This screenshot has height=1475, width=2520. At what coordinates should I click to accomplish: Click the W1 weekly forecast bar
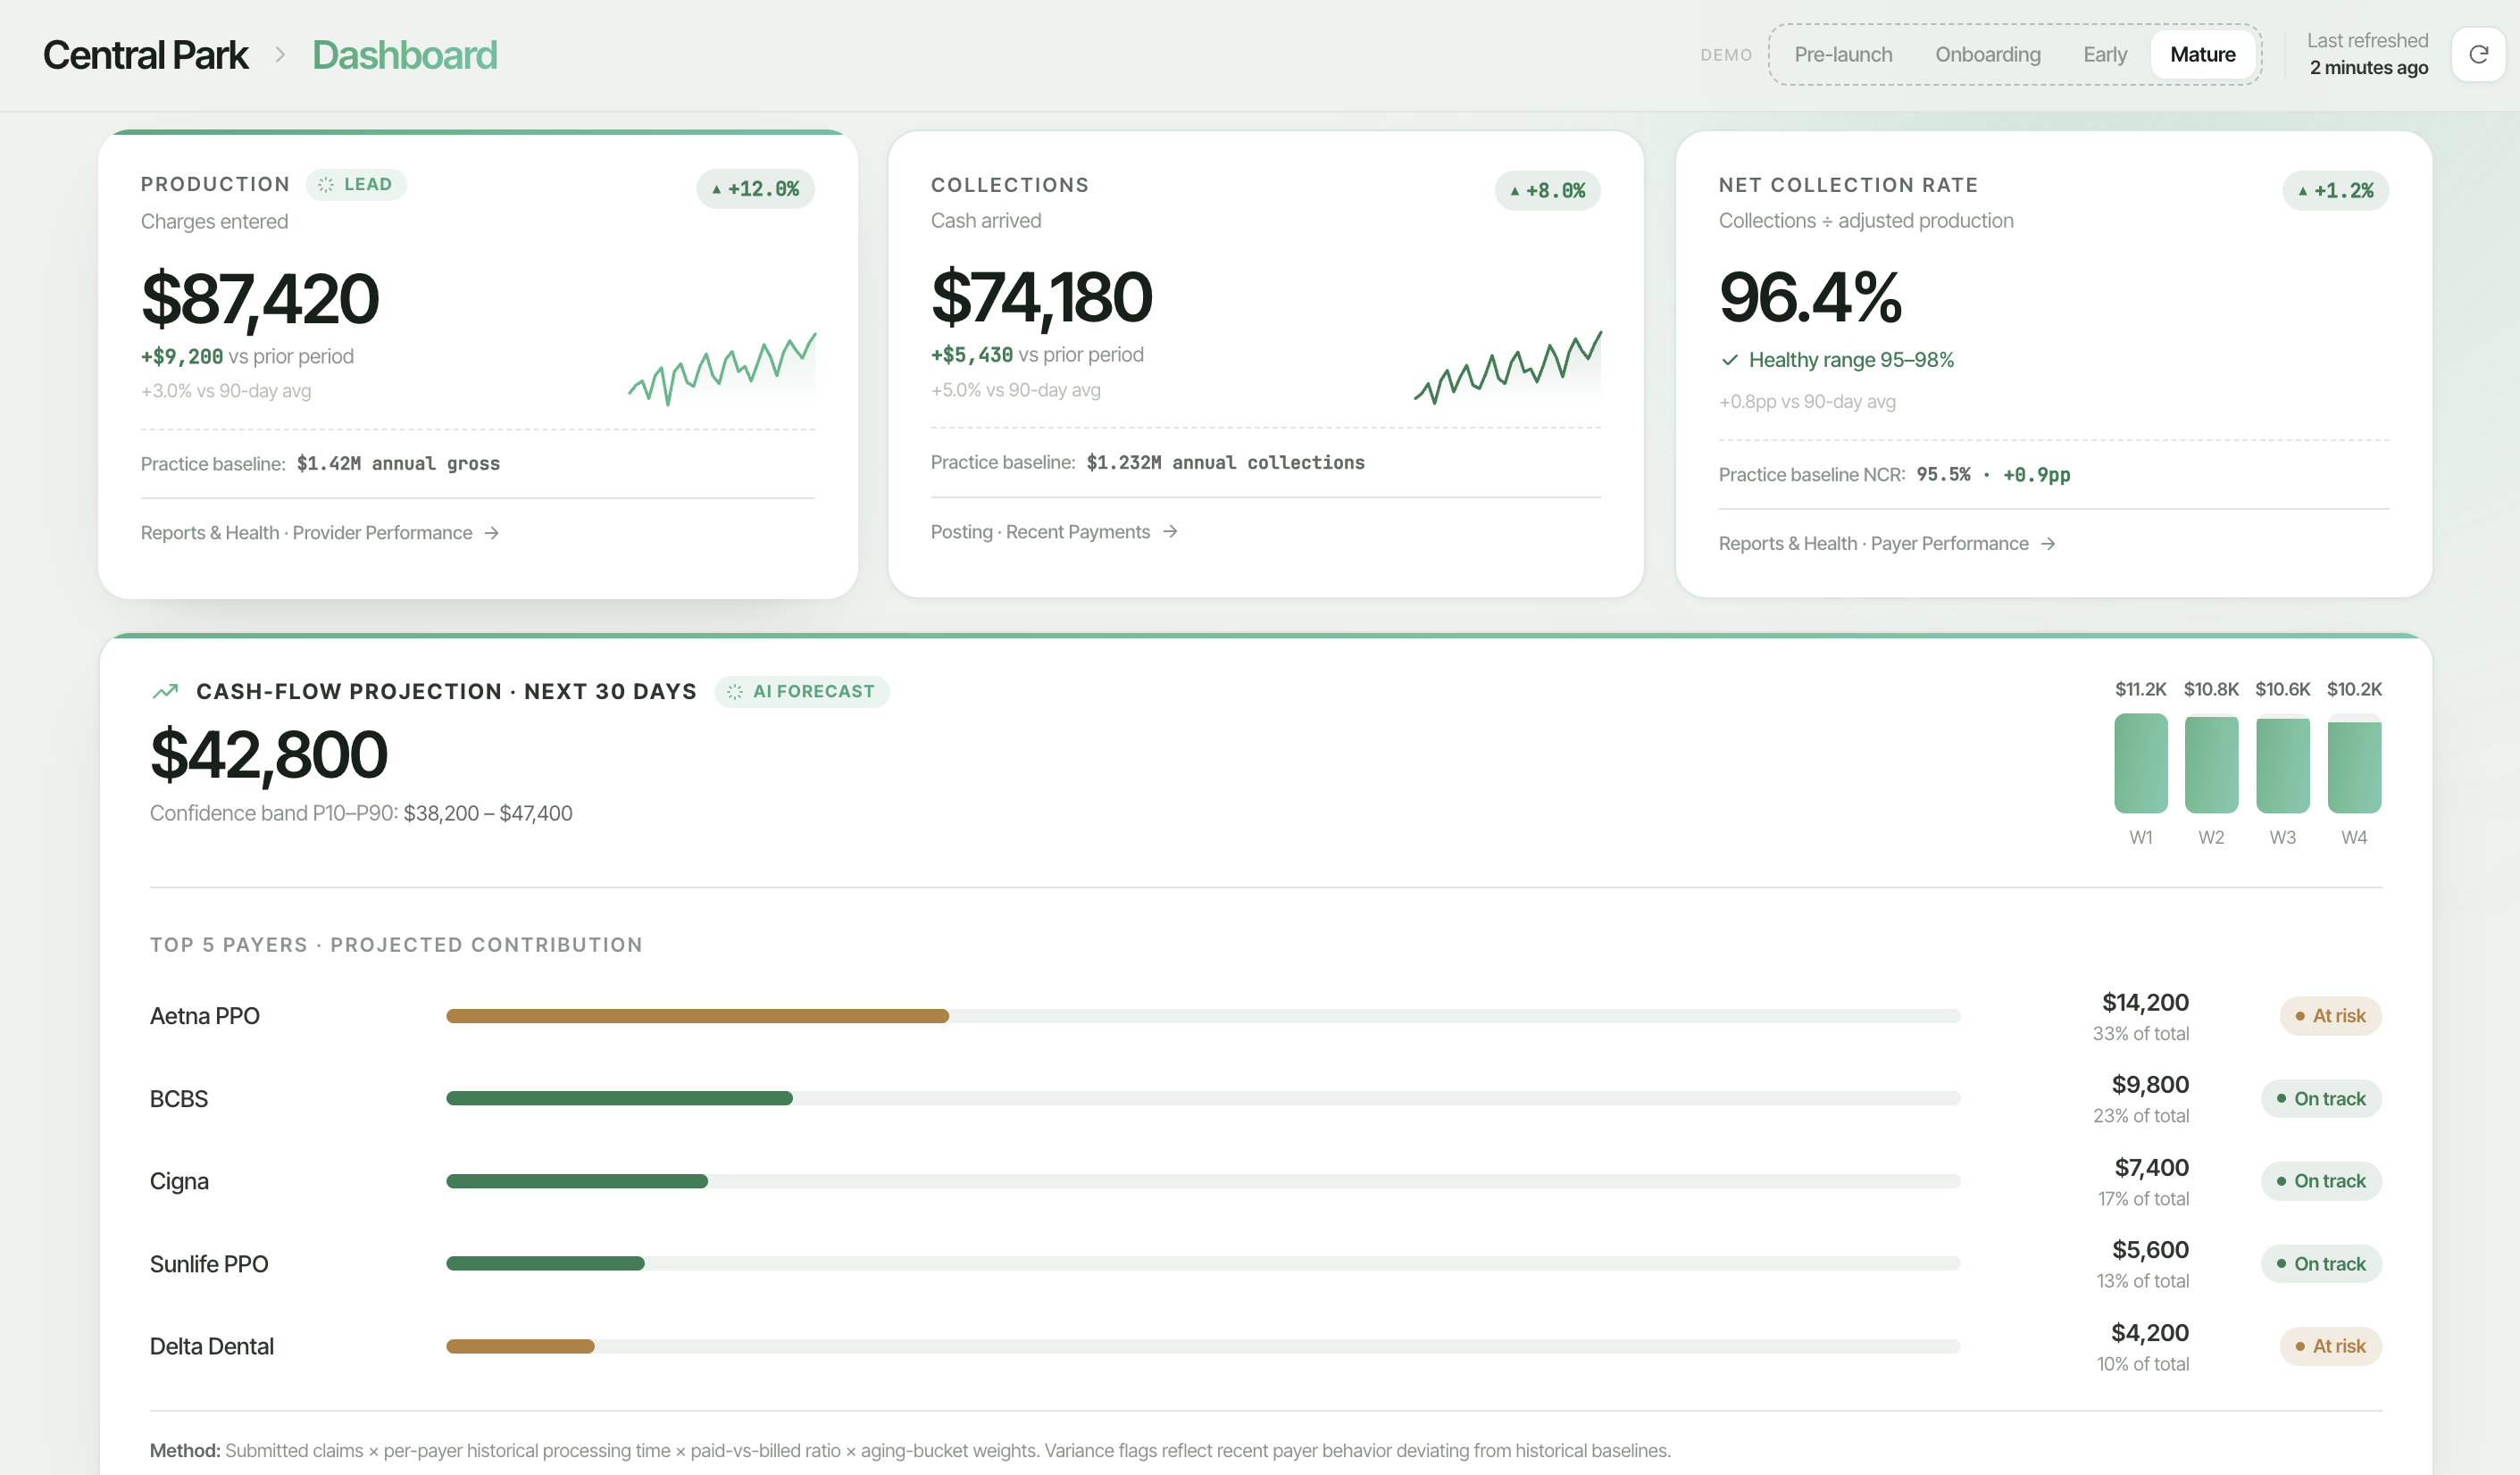[x=2141, y=763]
